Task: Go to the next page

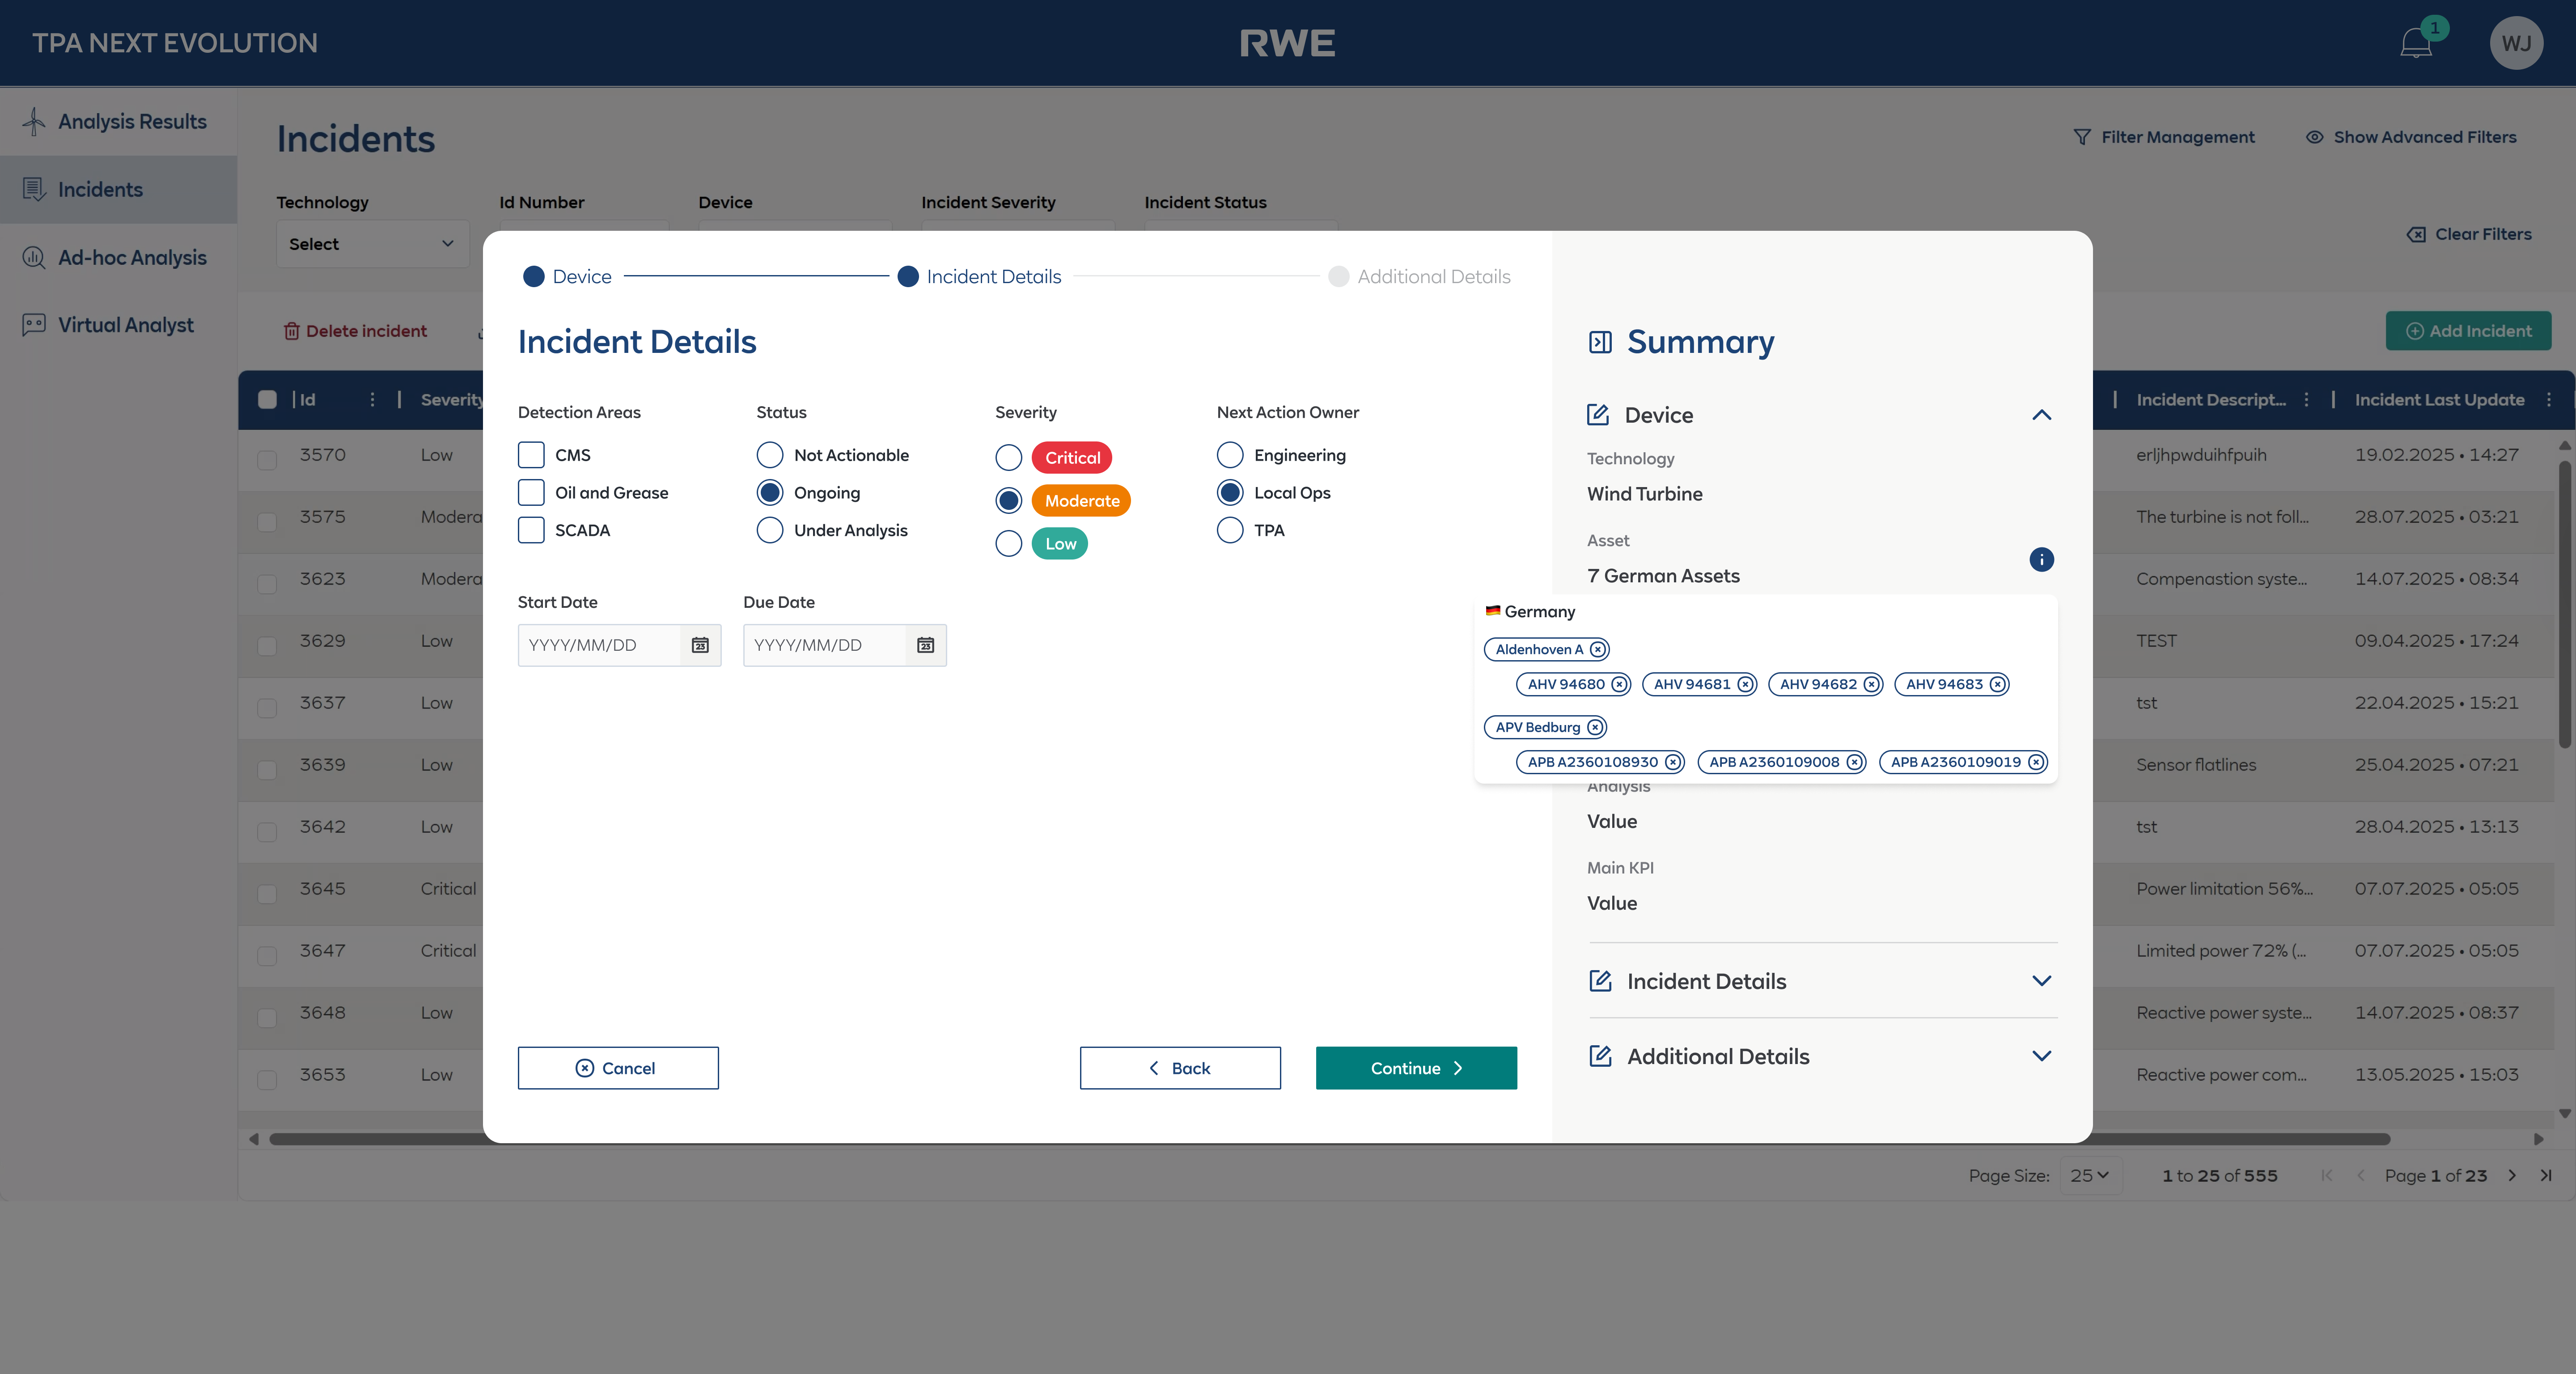Action: coord(2511,1175)
